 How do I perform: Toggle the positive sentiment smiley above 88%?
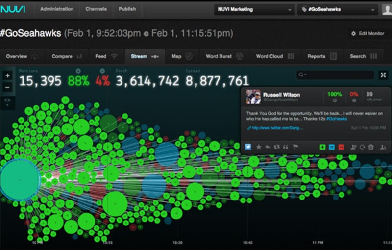point(78,71)
